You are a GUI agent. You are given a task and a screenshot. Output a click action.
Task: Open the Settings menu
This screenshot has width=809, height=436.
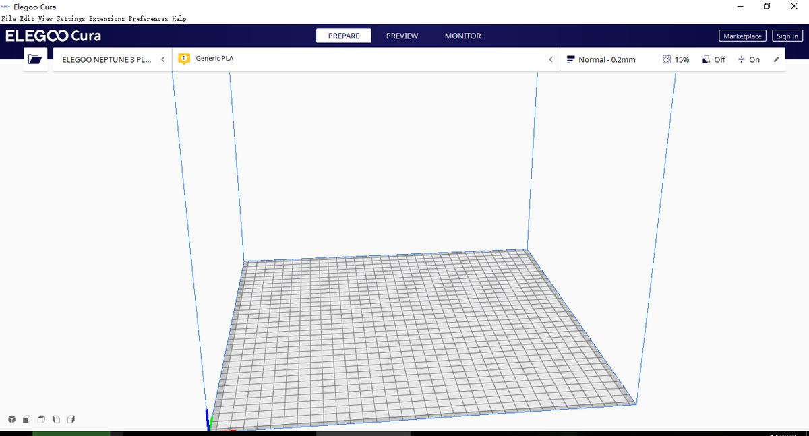click(71, 19)
